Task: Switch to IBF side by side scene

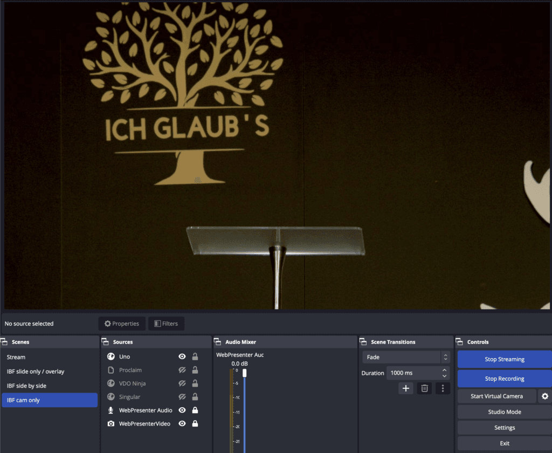Action: pyautogui.click(x=26, y=386)
